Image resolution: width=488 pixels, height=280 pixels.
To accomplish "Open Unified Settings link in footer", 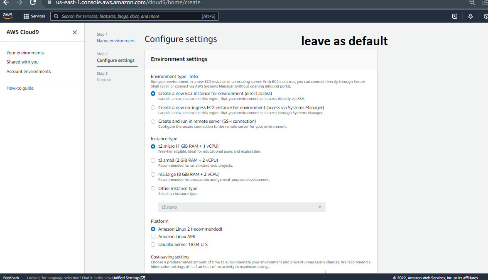I will [126, 278].
